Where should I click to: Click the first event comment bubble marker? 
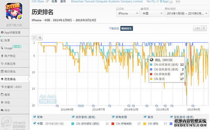click(57, 106)
